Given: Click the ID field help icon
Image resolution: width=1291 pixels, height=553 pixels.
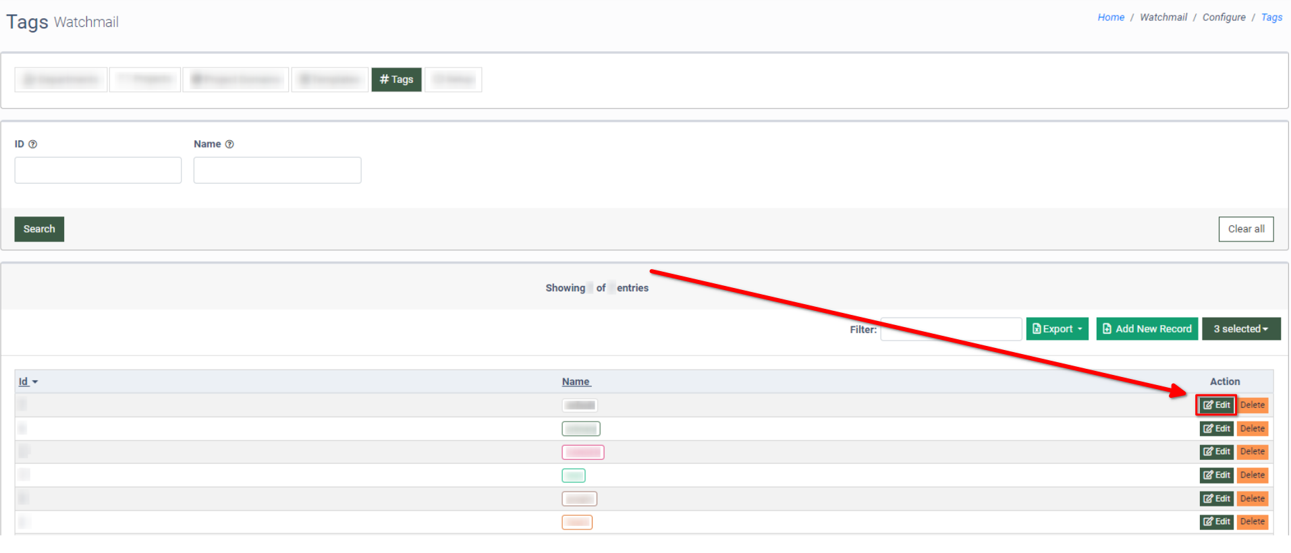Looking at the screenshot, I should [33, 144].
